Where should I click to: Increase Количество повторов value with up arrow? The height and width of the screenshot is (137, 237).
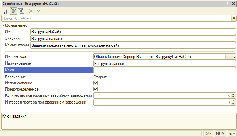coord(233,94)
